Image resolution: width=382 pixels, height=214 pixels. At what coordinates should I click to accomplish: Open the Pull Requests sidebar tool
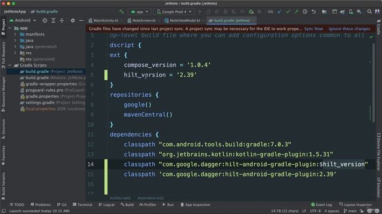(3, 55)
